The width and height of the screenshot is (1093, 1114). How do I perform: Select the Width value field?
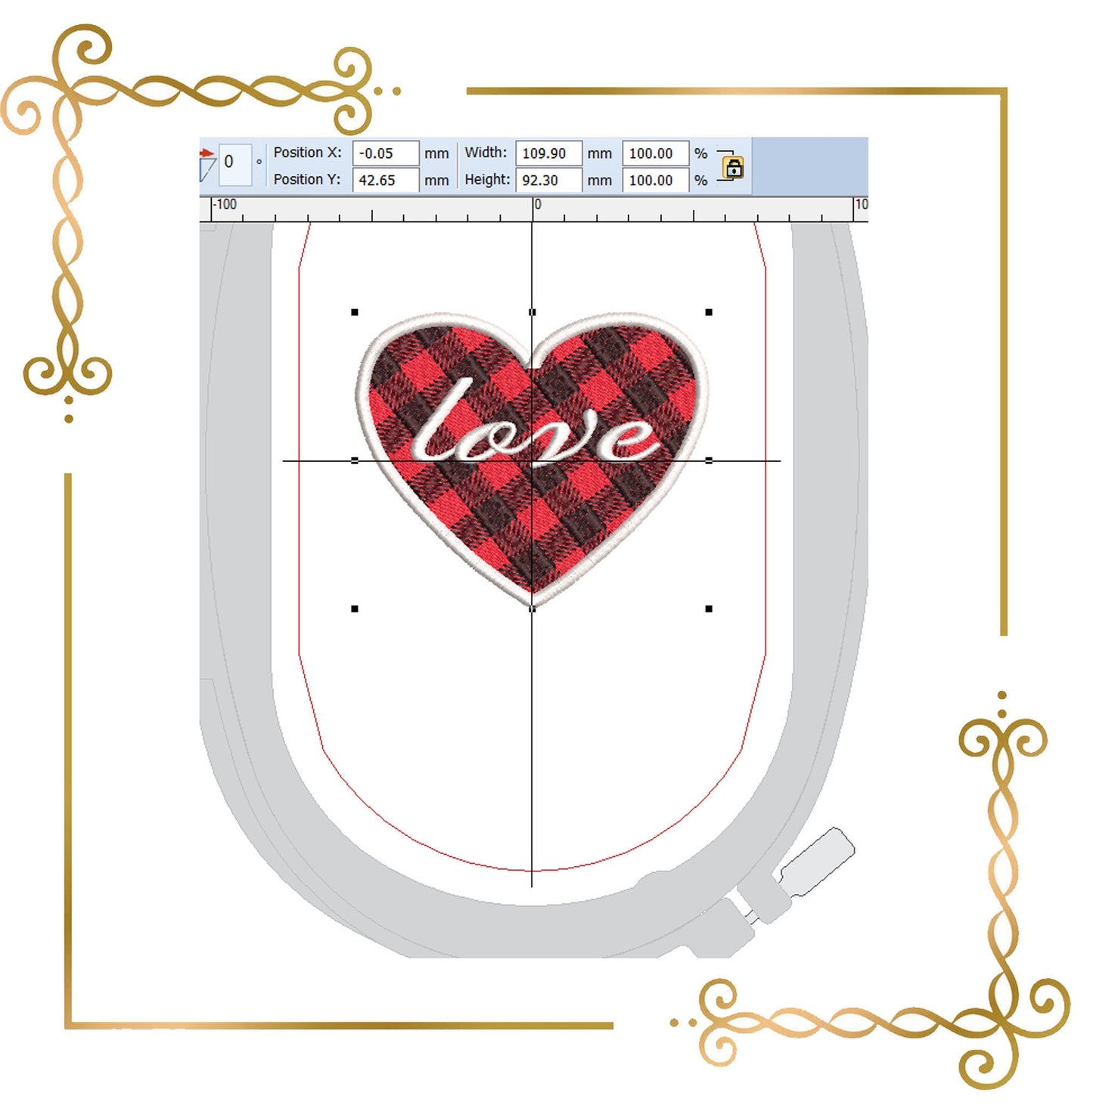548,153
